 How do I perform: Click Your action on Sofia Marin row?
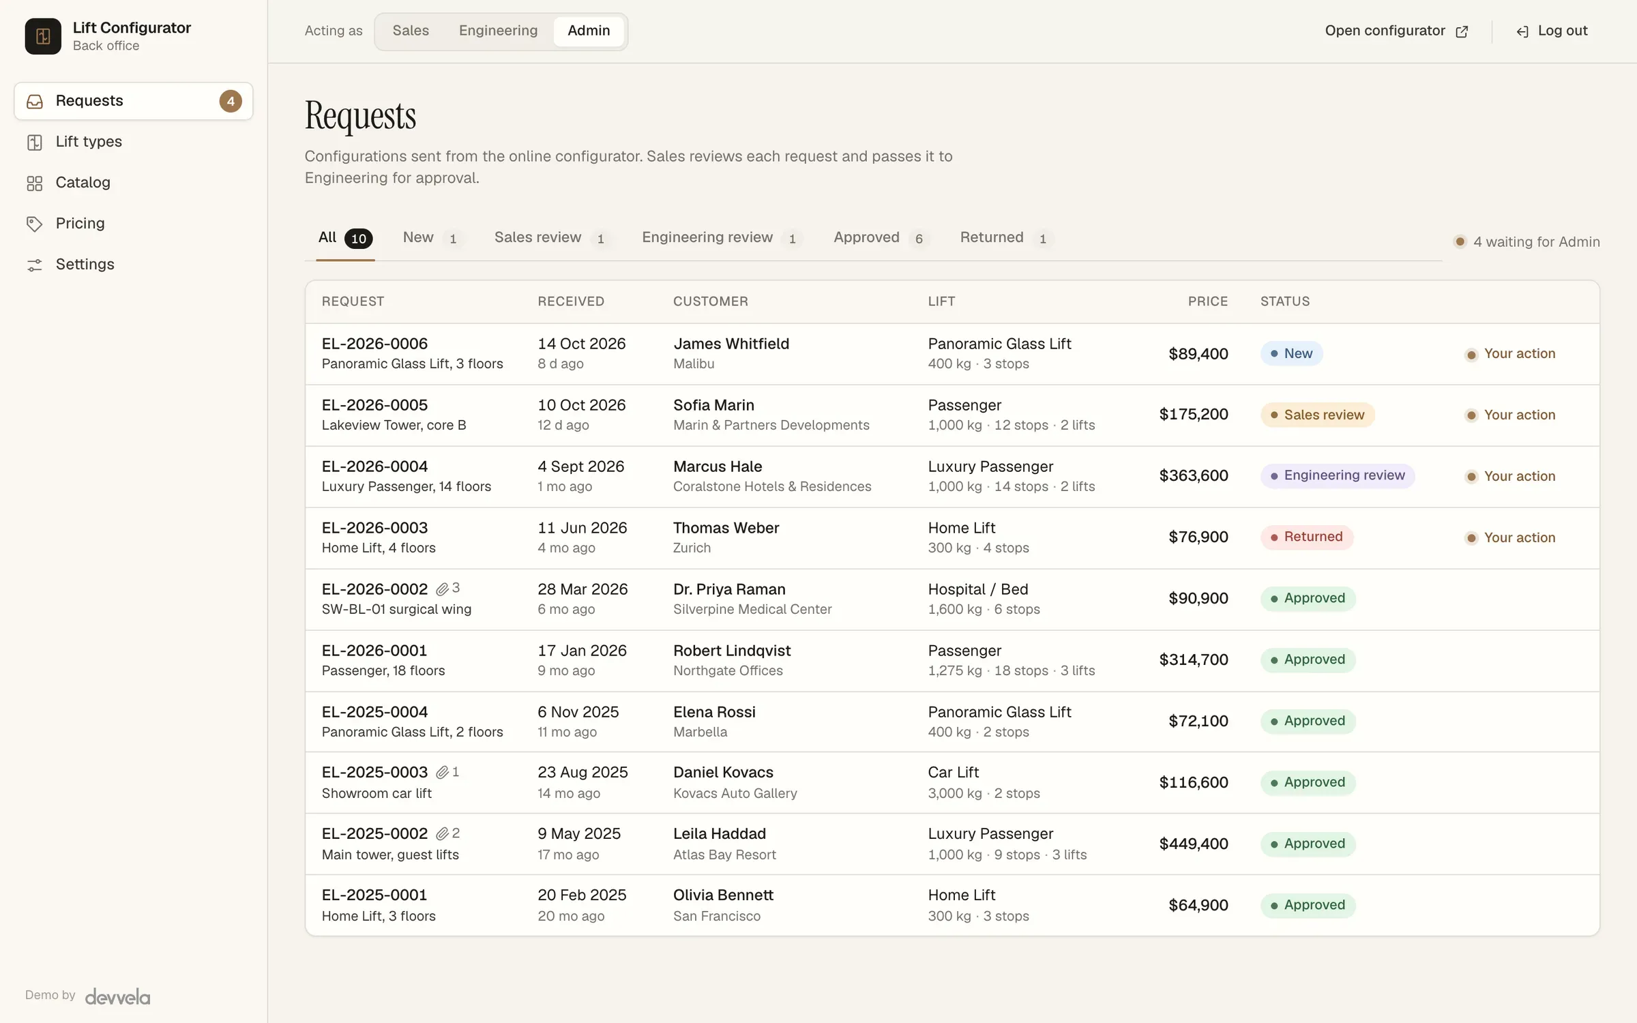click(x=1510, y=415)
